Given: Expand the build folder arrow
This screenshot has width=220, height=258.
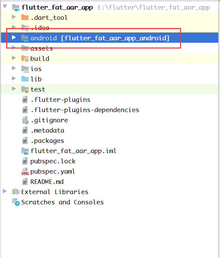Looking at the screenshot, I should pos(14,58).
